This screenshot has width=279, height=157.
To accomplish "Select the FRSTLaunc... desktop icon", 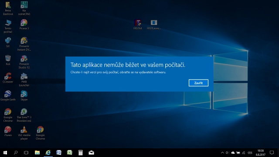I will [x=154, y=24].
